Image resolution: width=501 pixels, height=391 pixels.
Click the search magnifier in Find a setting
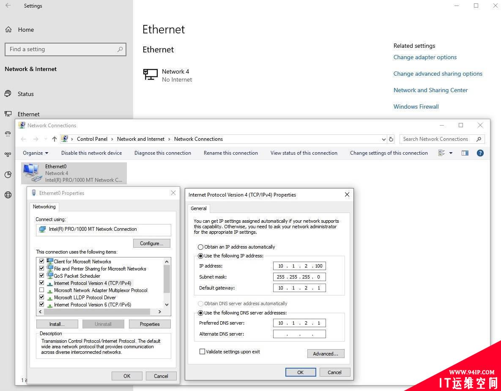120,49
